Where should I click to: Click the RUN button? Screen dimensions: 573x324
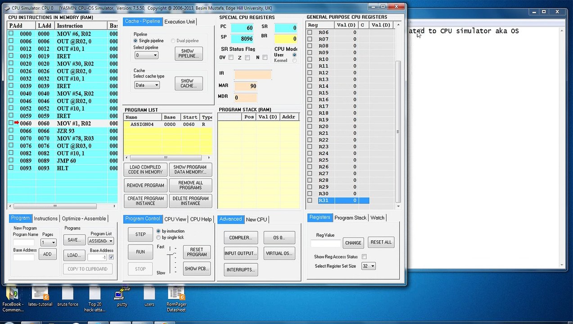click(x=140, y=252)
